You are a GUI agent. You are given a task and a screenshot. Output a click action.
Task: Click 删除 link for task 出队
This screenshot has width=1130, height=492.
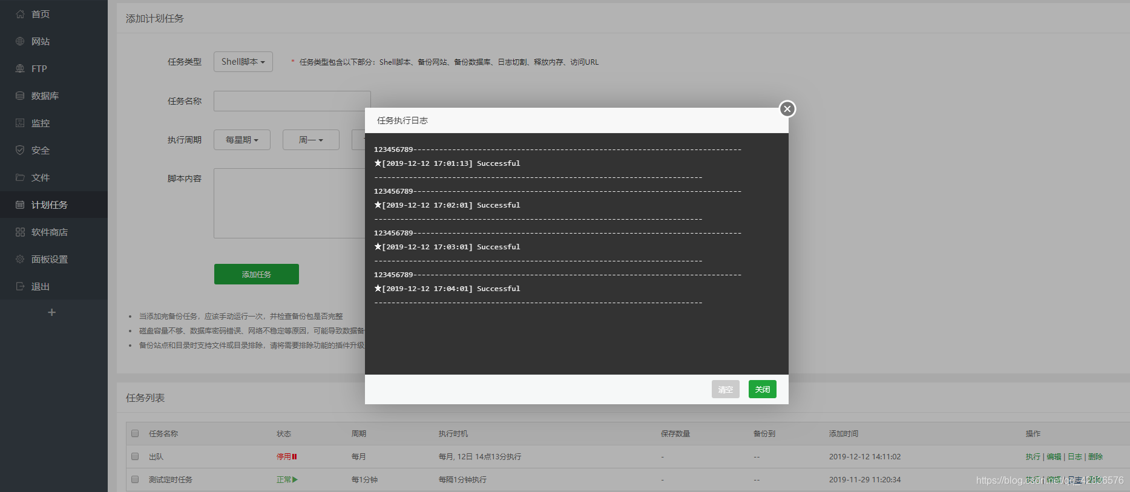point(1096,457)
